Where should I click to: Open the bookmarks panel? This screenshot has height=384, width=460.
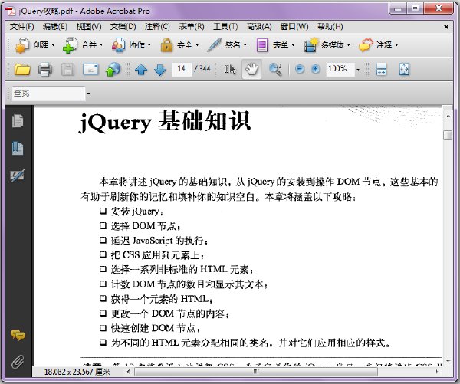coord(18,148)
